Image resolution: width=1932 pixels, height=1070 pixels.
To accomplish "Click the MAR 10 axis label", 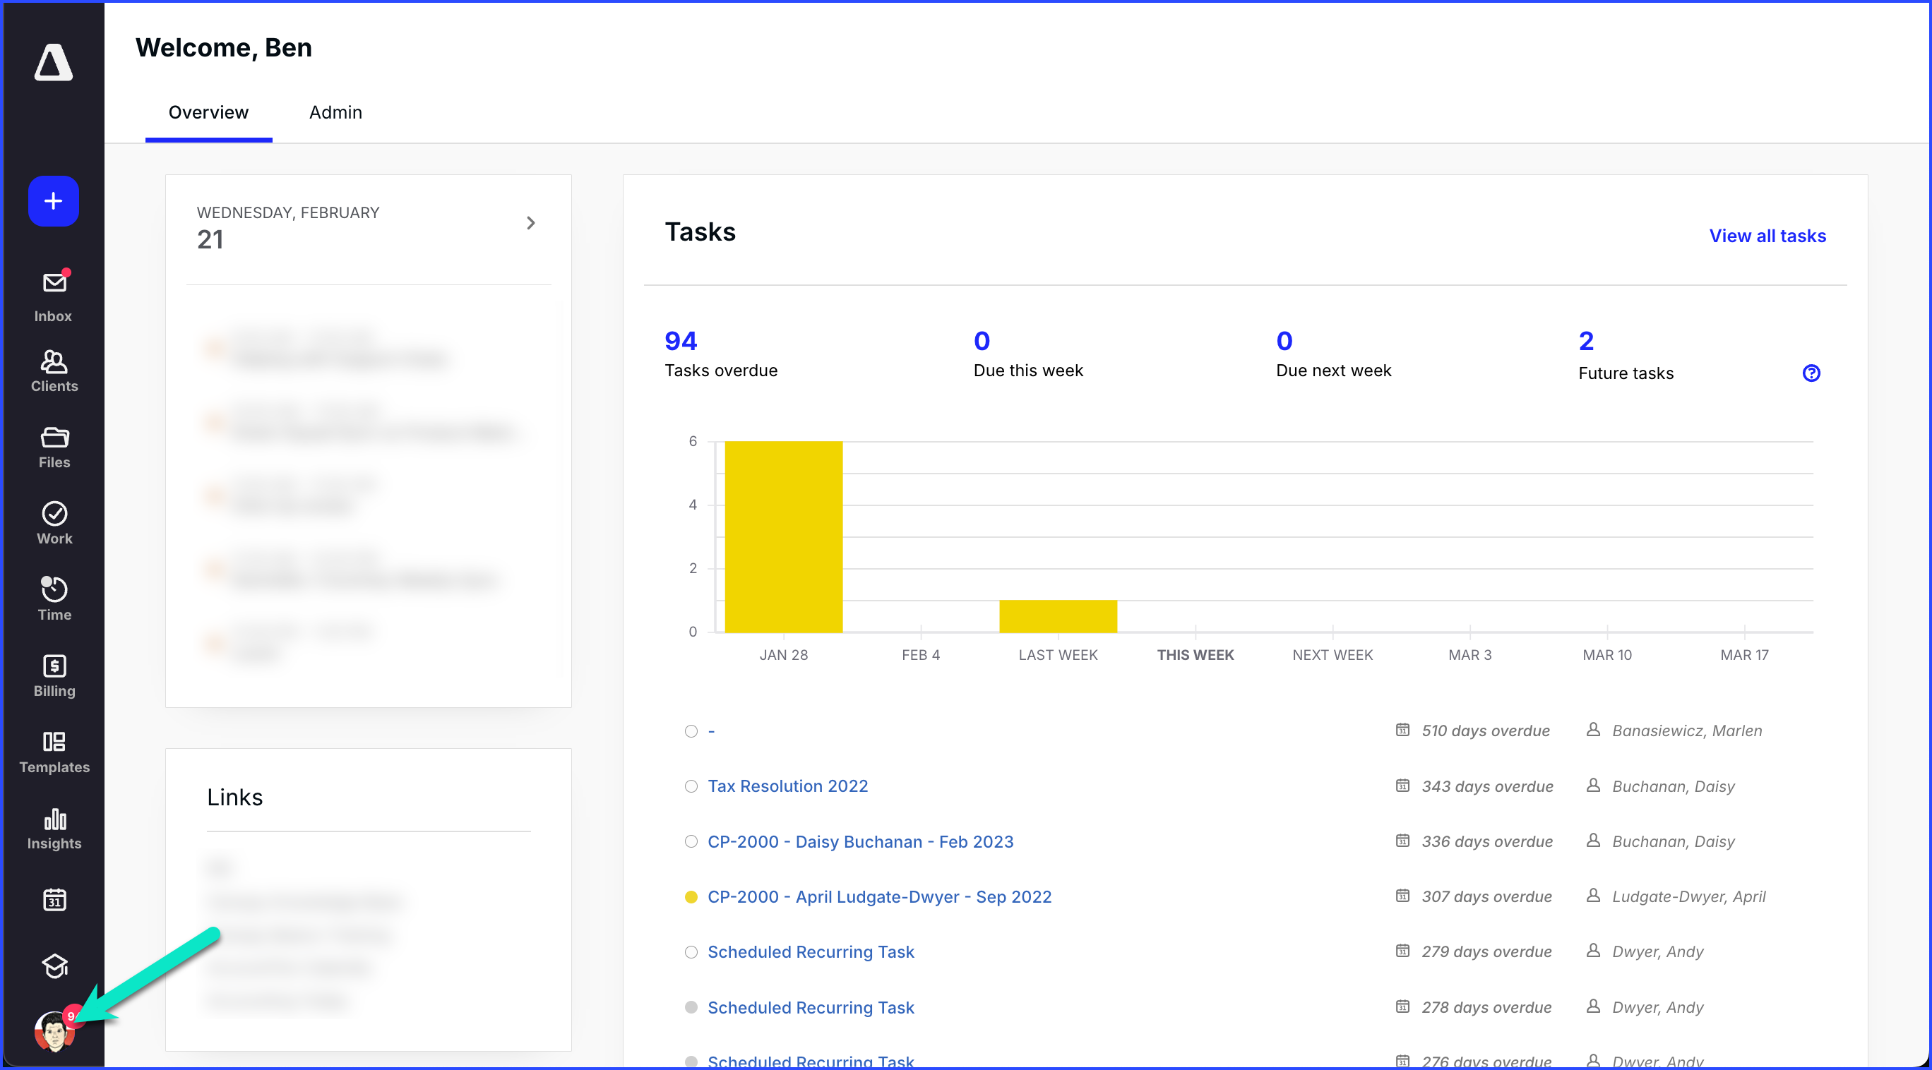I will pyautogui.click(x=1606, y=654).
